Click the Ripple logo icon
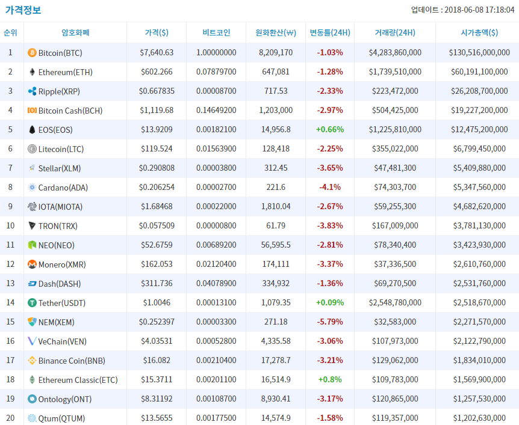This screenshot has width=519, height=425. [x=32, y=91]
